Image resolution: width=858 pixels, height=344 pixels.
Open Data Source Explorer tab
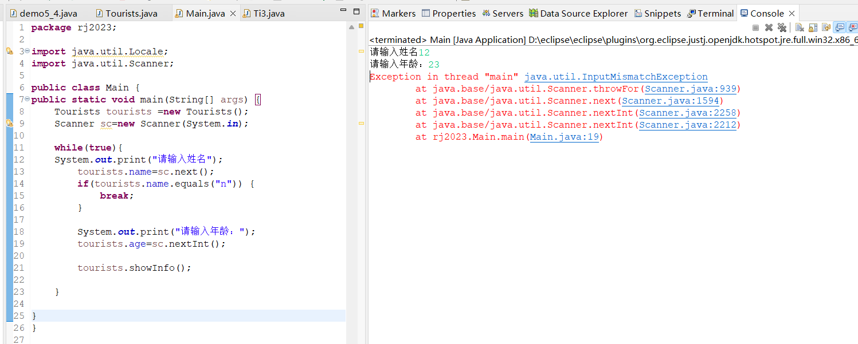tap(578, 13)
